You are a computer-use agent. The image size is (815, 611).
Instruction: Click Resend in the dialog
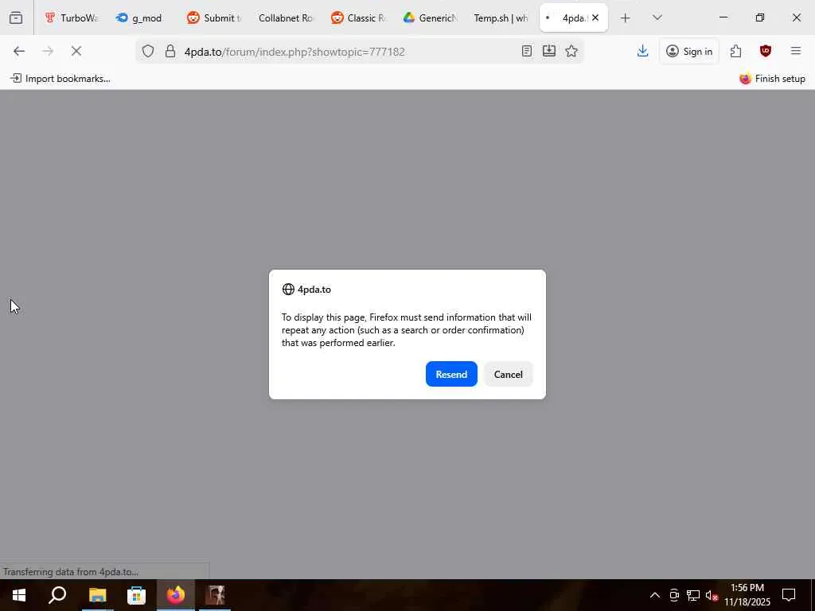451,374
